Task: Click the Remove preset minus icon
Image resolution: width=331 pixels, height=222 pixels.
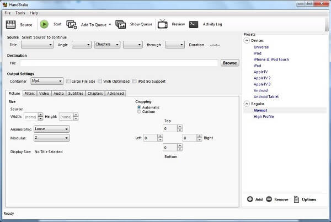Action: point(269,199)
